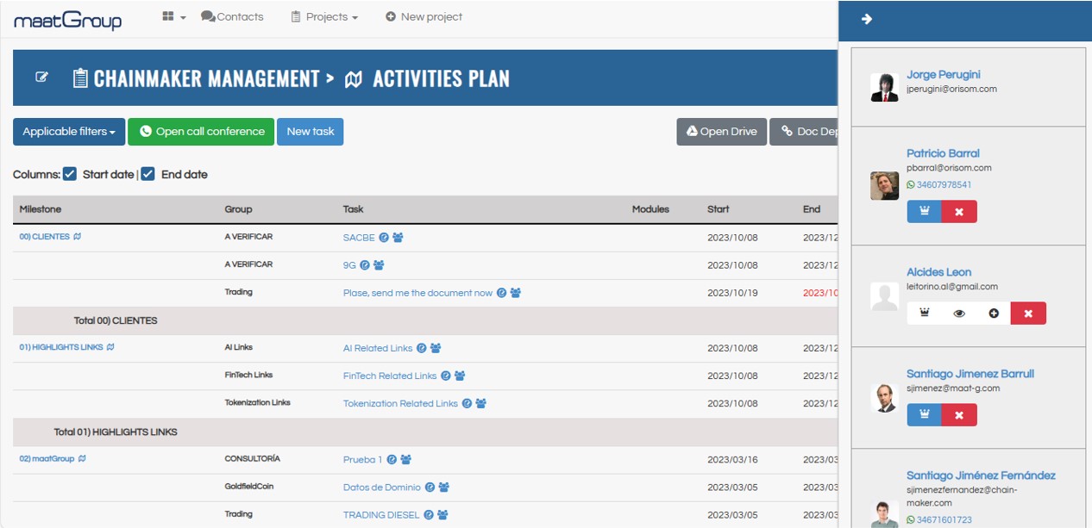Toggle the eye visibility icon for Alcides Leon
Screen dimensions: 1092x528
point(959,314)
